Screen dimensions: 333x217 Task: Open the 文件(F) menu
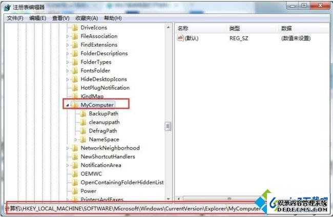pos(15,18)
